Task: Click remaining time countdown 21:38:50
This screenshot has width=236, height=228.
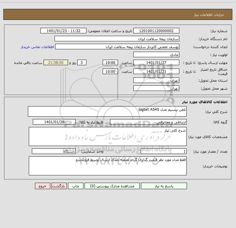Action: [x=56, y=62]
